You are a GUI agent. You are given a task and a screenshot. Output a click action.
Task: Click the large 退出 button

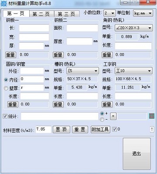[137, 154]
